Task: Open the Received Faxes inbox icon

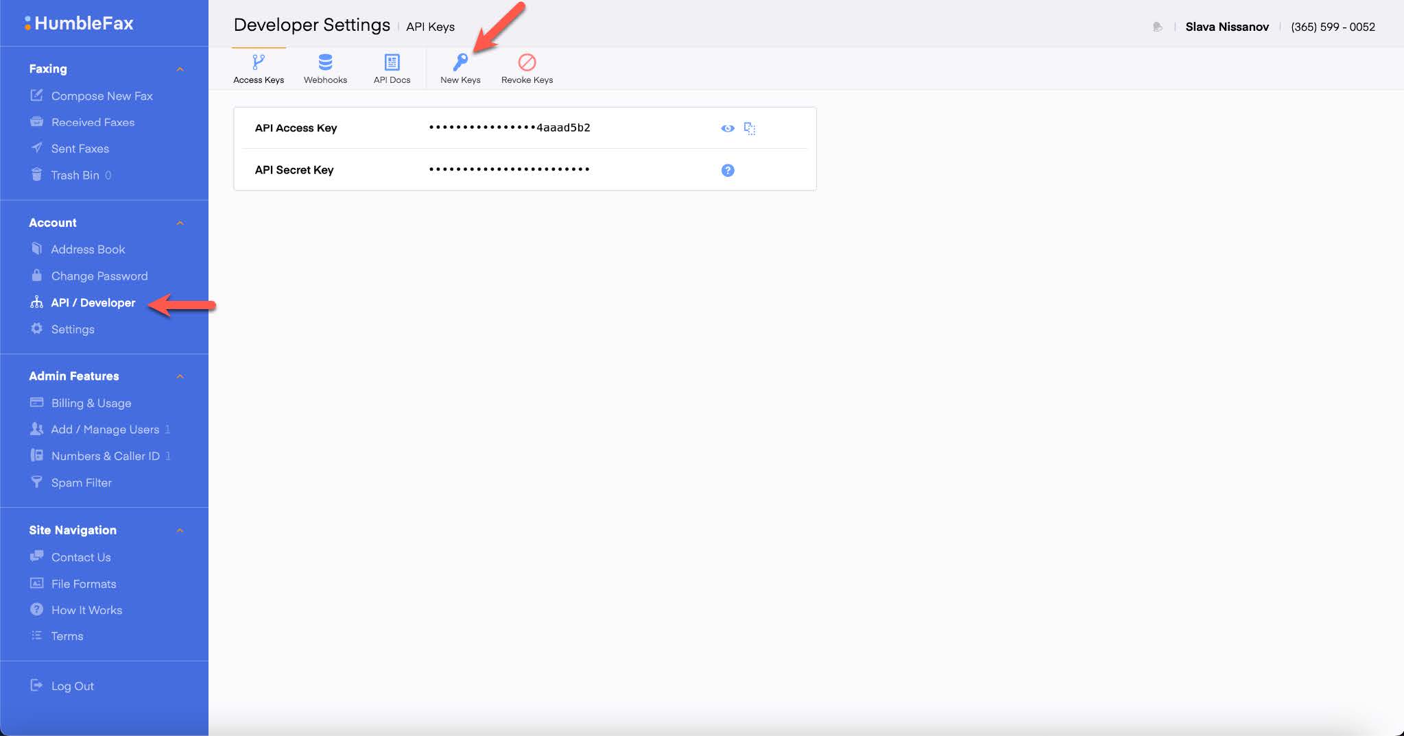Action: 37,121
